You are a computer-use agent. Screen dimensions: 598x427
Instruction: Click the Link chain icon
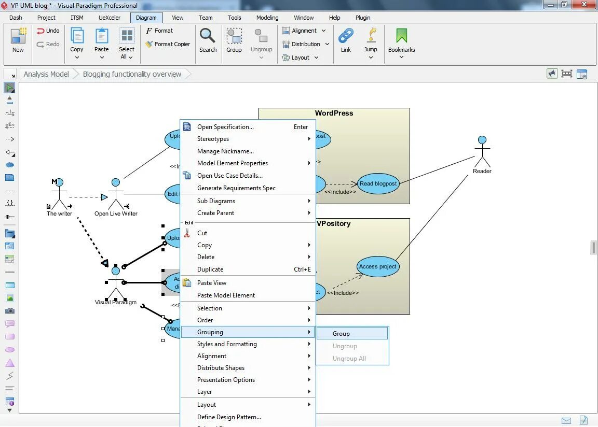click(x=346, y=36)
